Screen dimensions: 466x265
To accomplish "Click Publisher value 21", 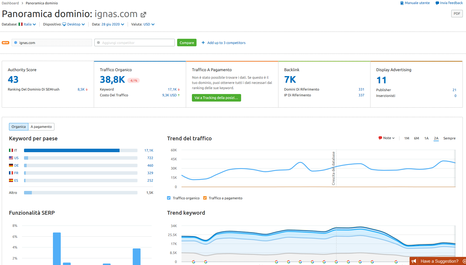I will pos(454,90).
